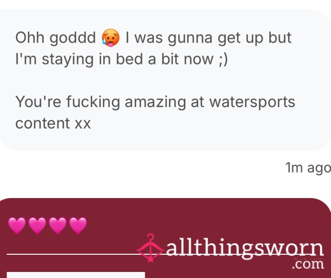Click the maroon sent message bubble
This screenshot has width=331, height=278.
(x=165, y=238)
